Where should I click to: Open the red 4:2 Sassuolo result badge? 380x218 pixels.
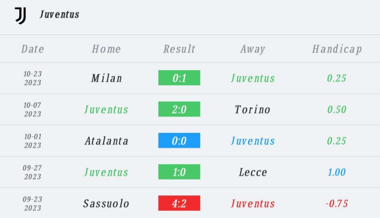click(179, 203)
